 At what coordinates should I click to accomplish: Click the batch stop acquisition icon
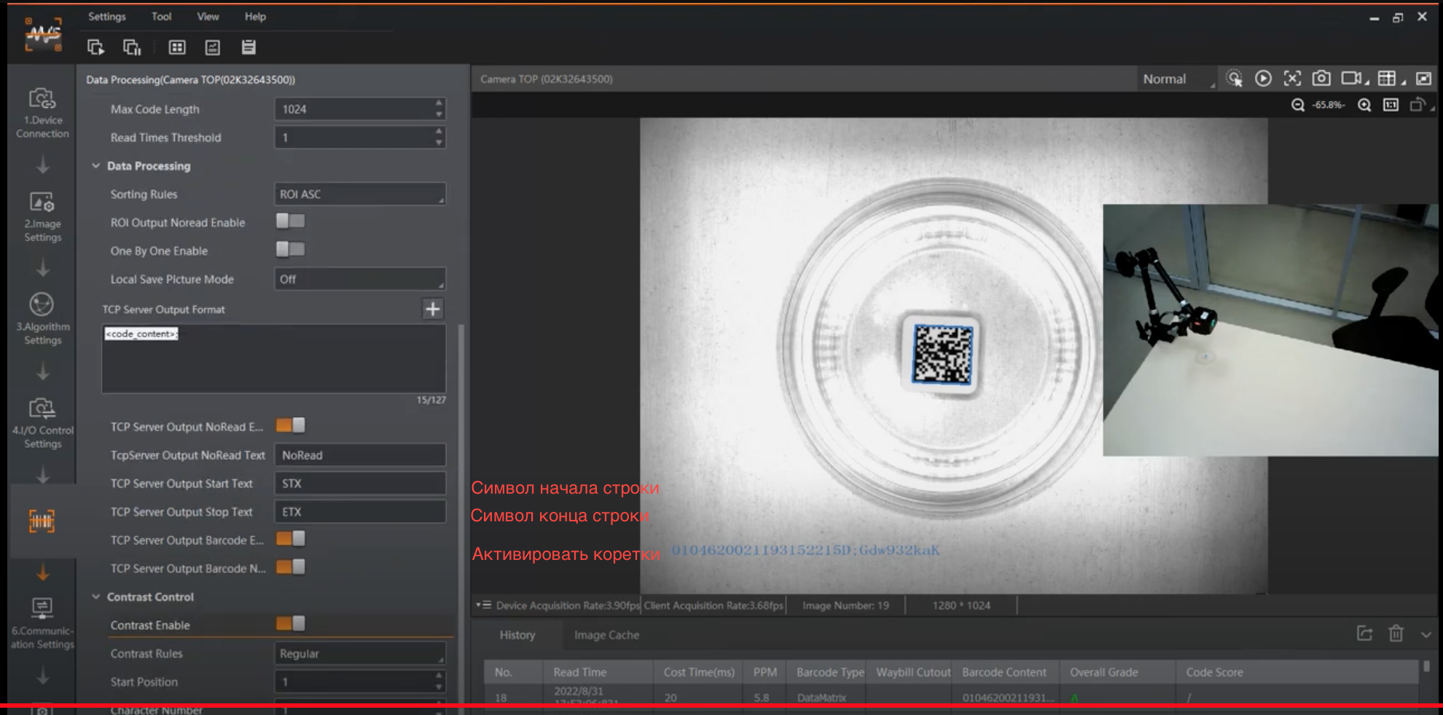click(x=132, y=47)
